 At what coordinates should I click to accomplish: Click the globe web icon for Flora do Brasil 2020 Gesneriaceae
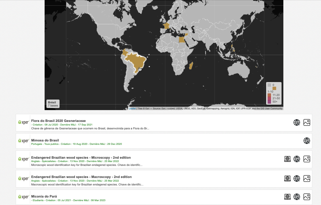[297, 122]
